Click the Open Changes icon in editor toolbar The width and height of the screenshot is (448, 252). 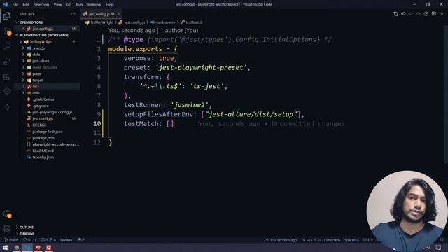(395, 14)
